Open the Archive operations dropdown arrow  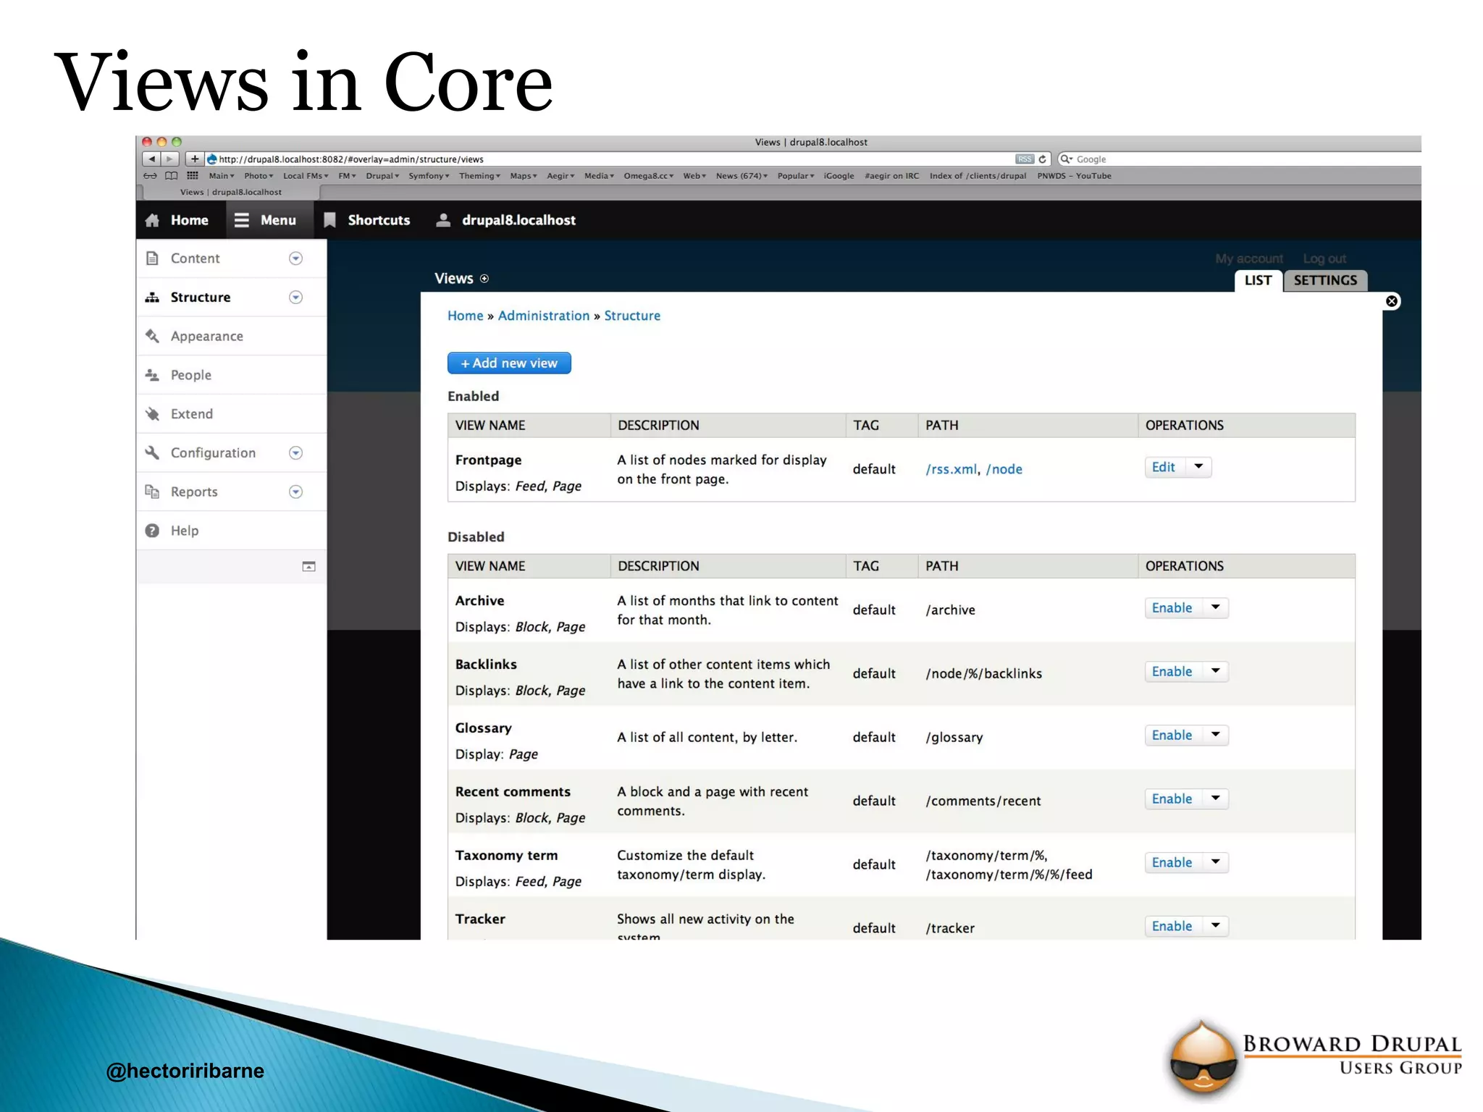1215,607
